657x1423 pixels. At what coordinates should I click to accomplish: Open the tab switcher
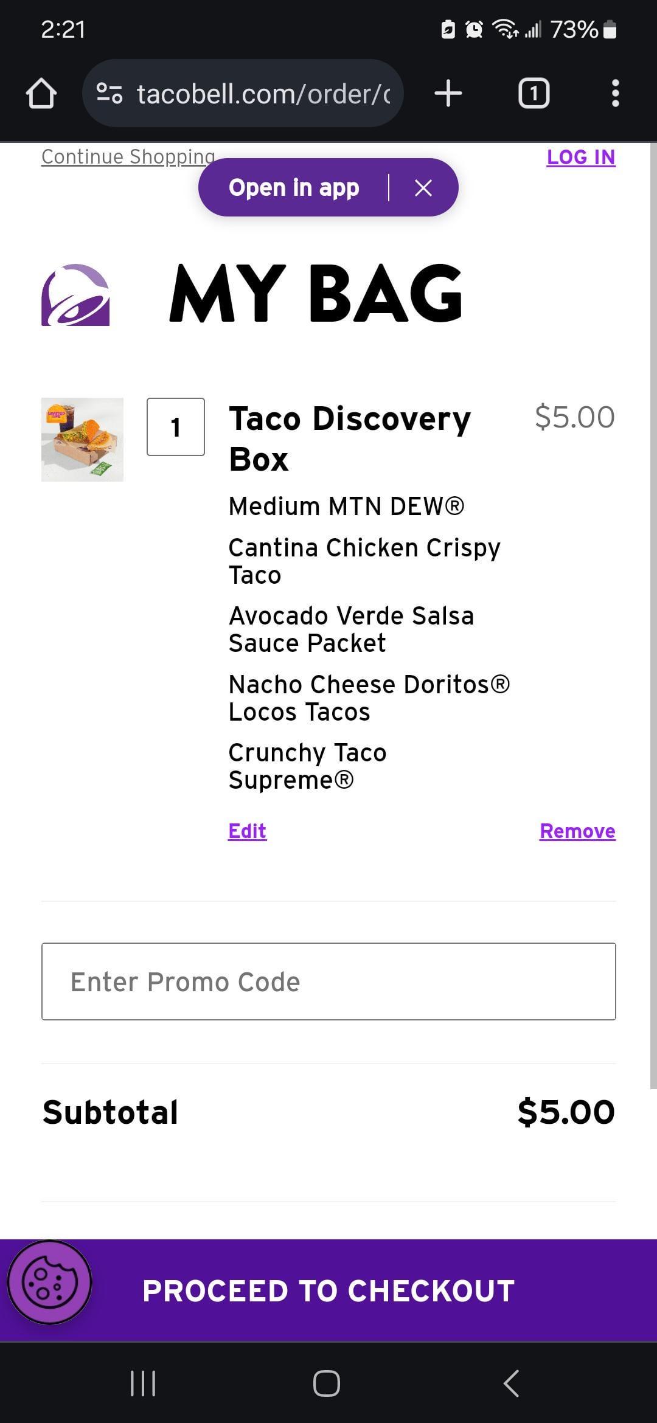click(x=534, y=94)
